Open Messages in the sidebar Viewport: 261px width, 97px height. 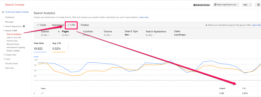coord(9,22)
